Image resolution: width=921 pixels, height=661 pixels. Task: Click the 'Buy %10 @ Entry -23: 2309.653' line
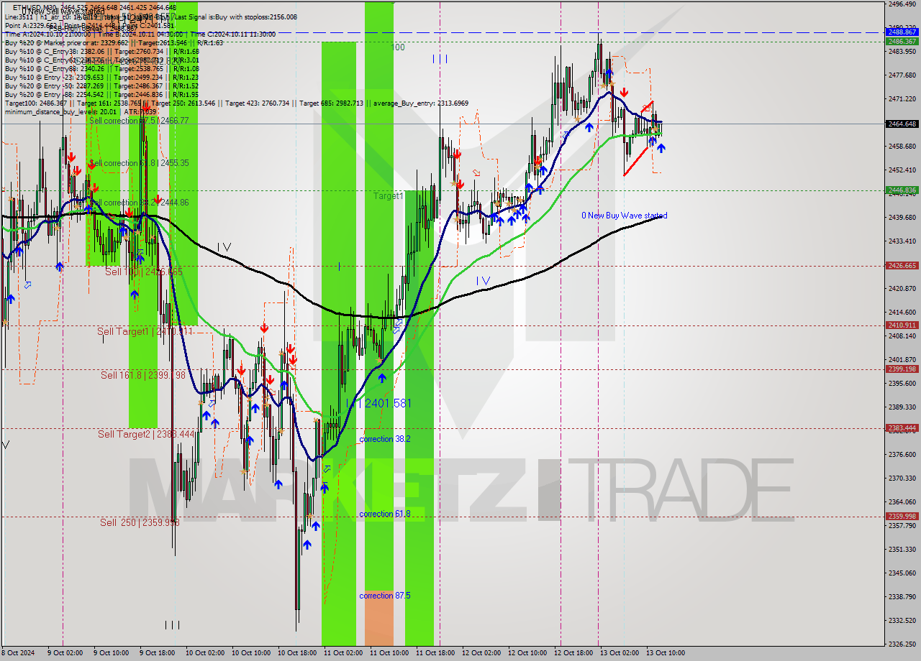(101, 78)
